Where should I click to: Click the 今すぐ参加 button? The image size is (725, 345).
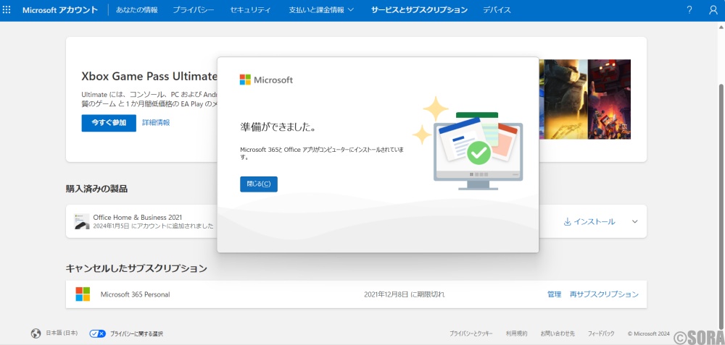pyautogui.click(x=109, y=123)
